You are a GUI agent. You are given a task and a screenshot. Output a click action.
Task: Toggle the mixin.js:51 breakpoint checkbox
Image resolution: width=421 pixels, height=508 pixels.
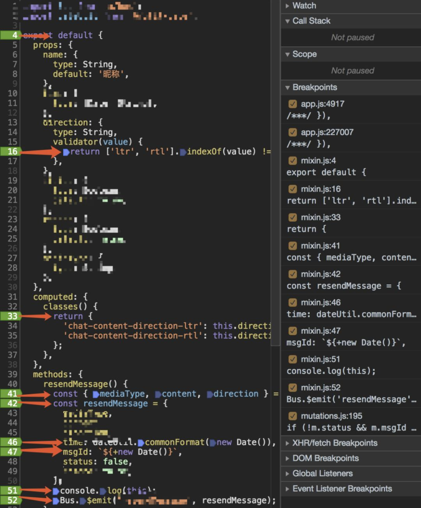point(292,359)
